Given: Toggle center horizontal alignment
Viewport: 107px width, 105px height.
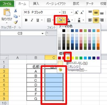Looking at the screenshot, I should pyautogui.click(x=96, y=20).
